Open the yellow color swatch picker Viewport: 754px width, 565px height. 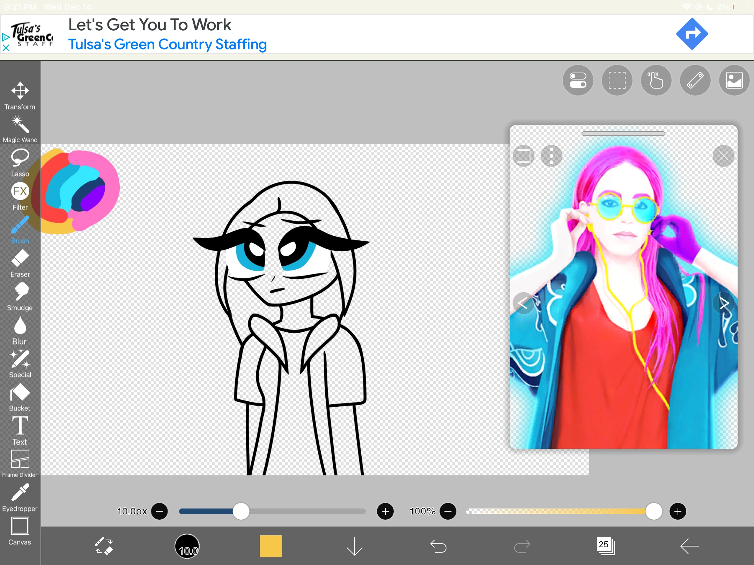270,546
